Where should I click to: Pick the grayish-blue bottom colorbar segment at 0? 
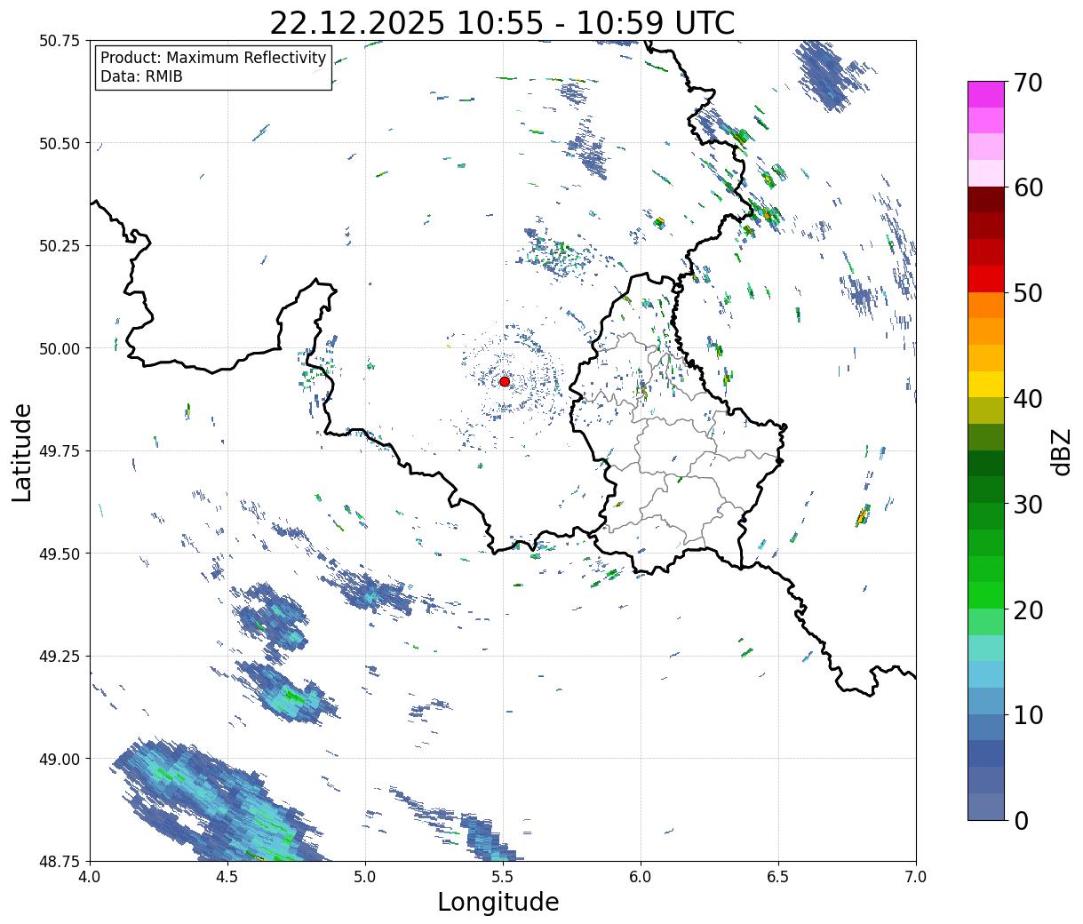point(986,807)
